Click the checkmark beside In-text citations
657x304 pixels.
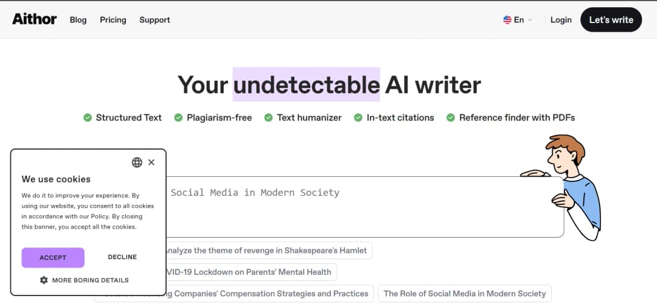[x=358, y=117]
